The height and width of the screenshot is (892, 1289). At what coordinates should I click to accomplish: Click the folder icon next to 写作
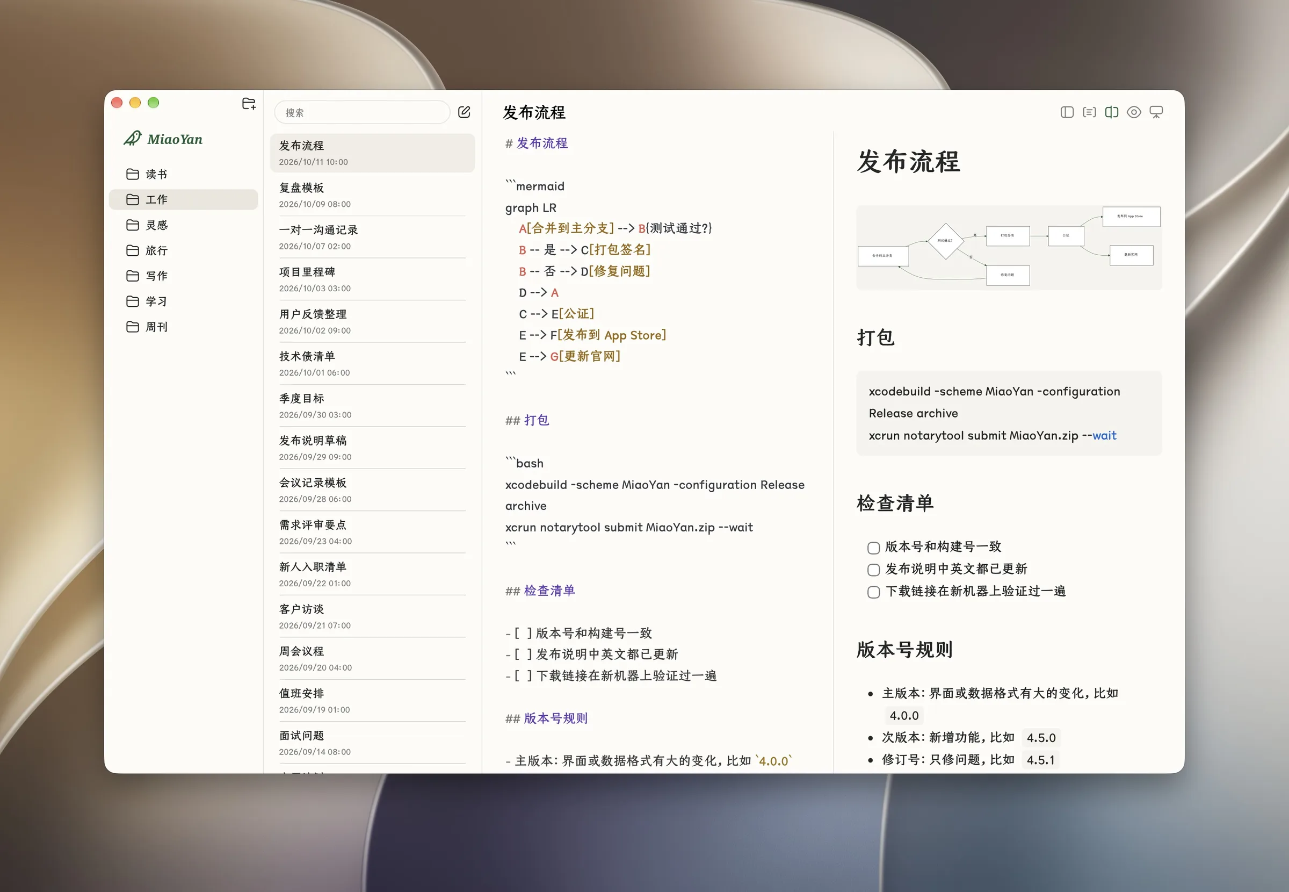(132, 276)
